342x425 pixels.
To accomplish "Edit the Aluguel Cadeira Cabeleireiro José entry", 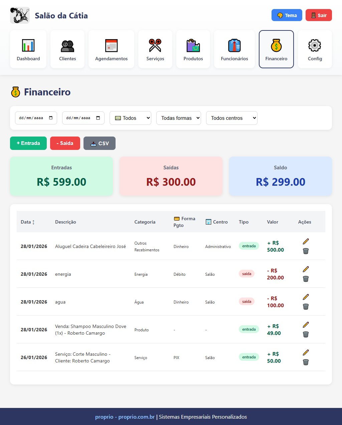I will (x=306, y=241).
